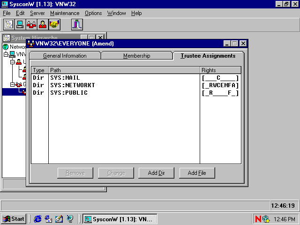Click the single user toolbar icon

(x=43, y=24)
